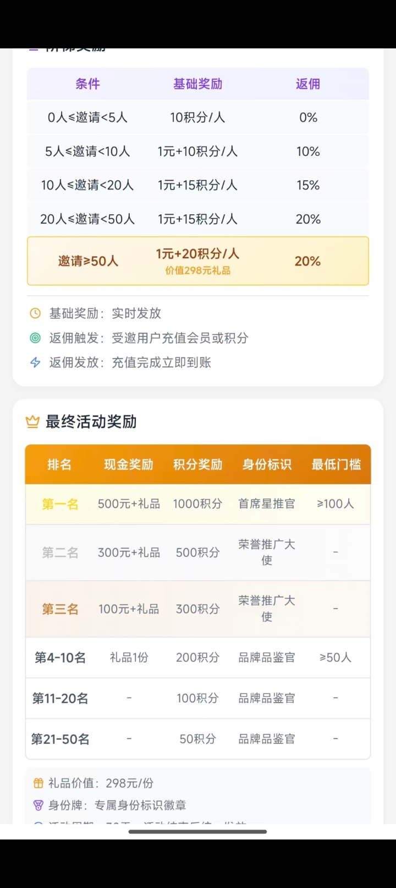Viewport: 396px width, 888px height.
Task: Click the 基础奖励 column header
Action: tap(198, 84)
